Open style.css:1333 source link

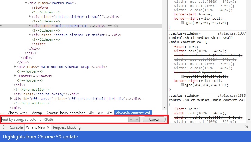tap(232, 96)
